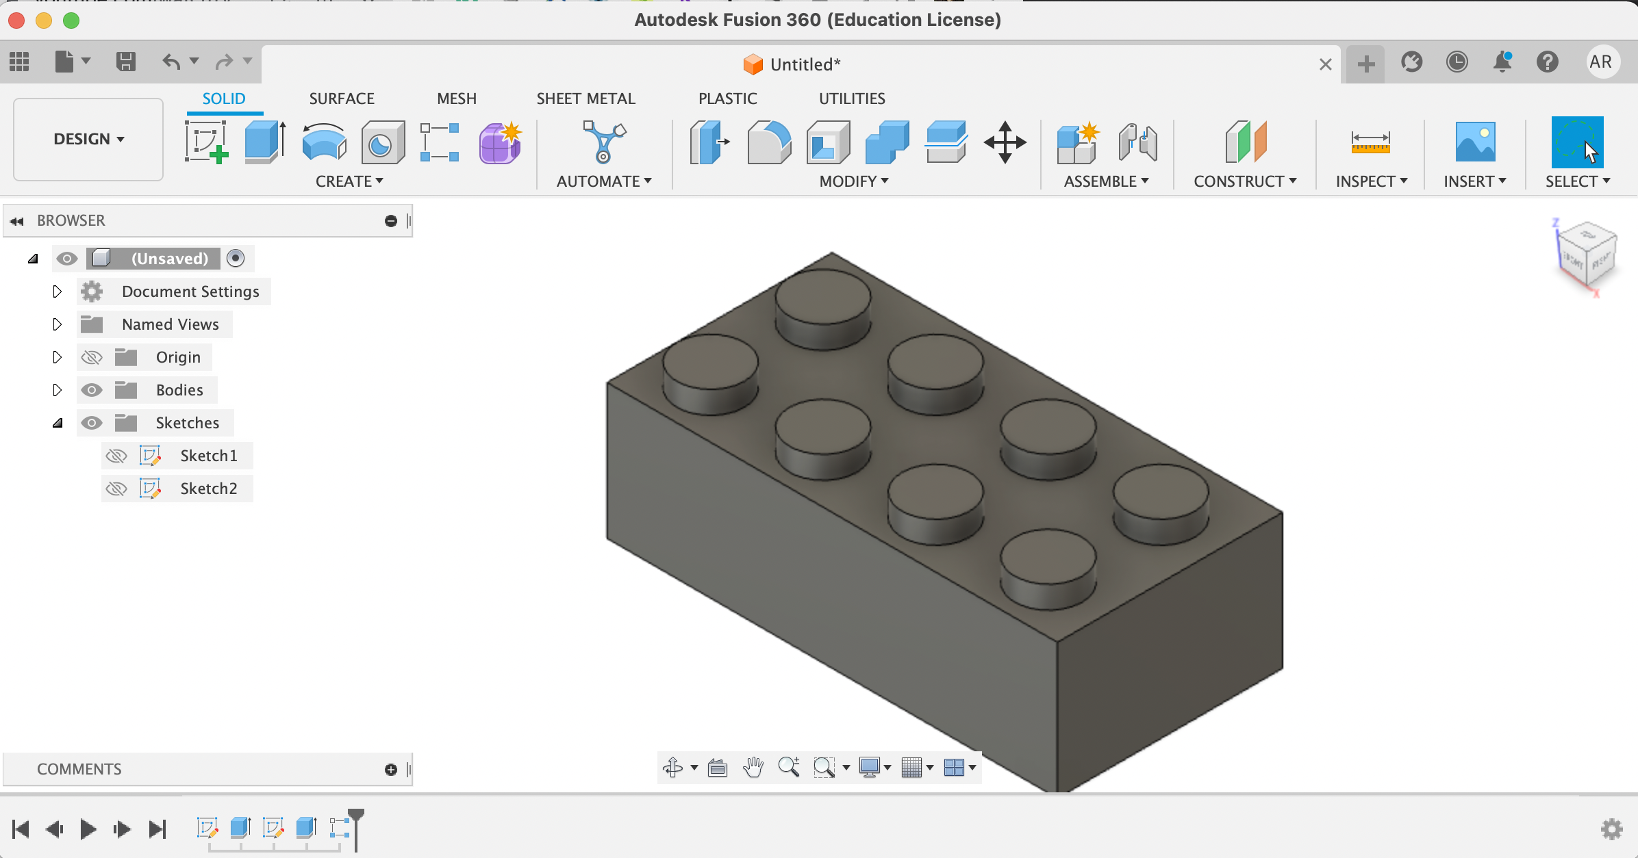Image resolution: width=1638 pixels, height=858 pixels.
Task: Open the Job Status clock icon
Action: pos(1457,62)
